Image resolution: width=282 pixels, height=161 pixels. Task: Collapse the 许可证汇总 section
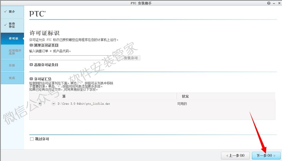click(31, 79)
